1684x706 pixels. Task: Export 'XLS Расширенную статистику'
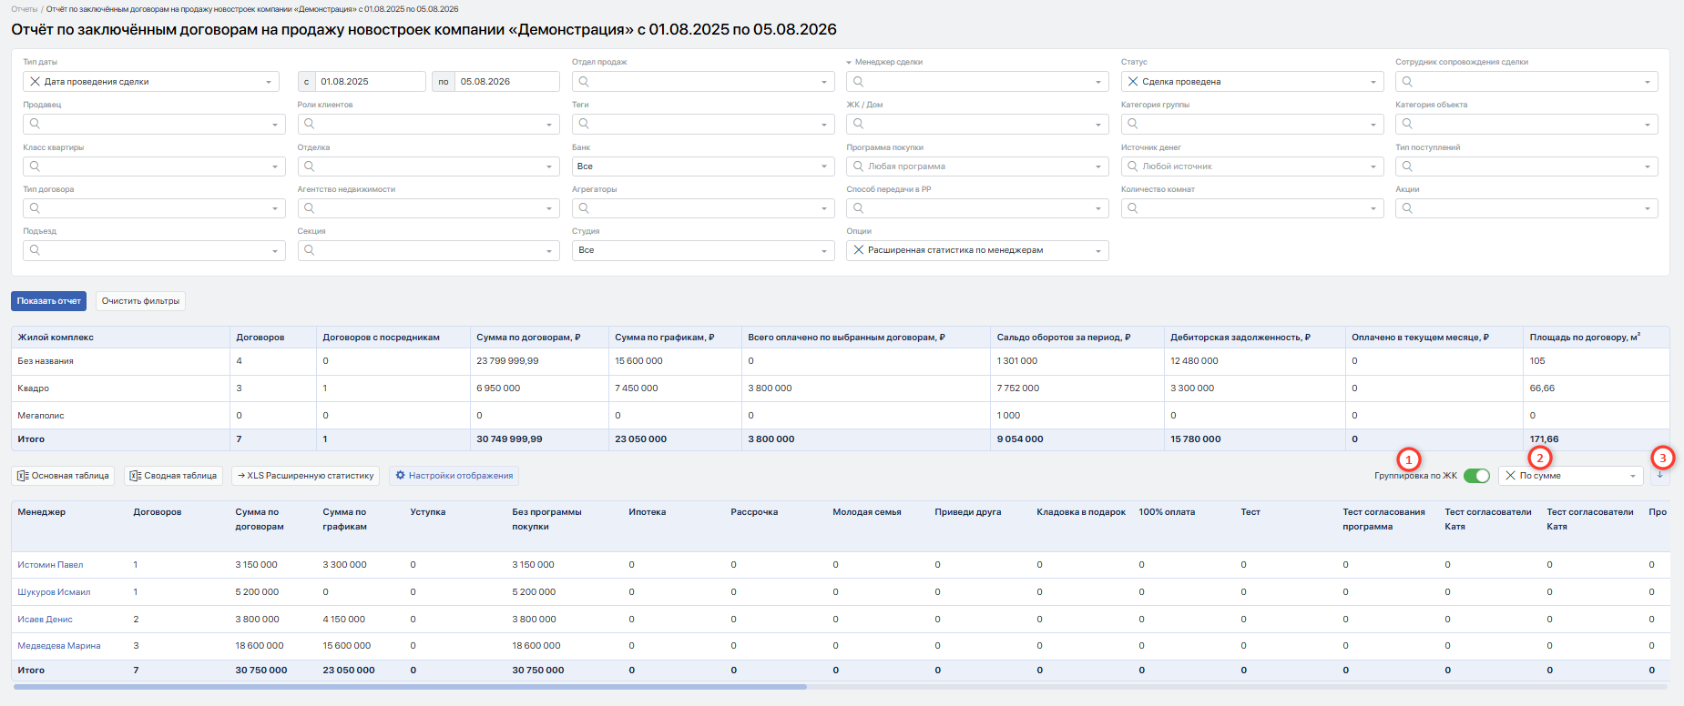305,476
